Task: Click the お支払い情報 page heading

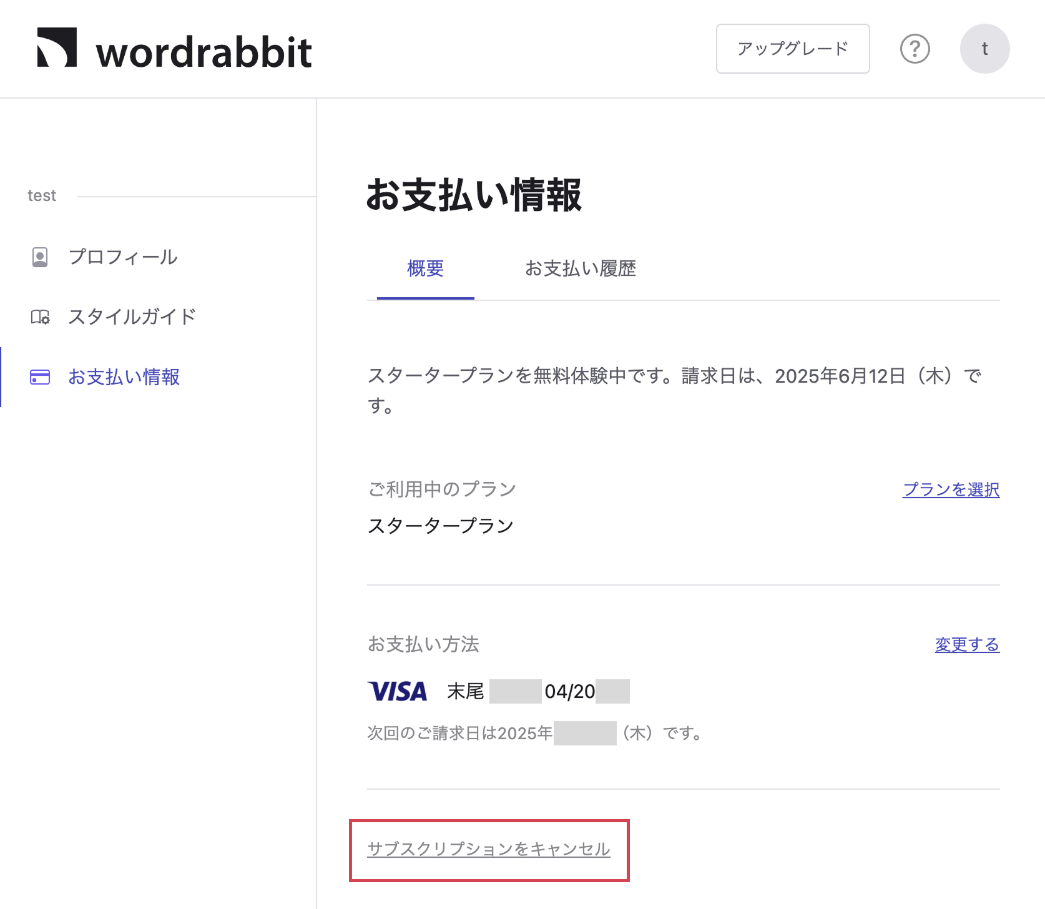Action: tap(474, 195)
